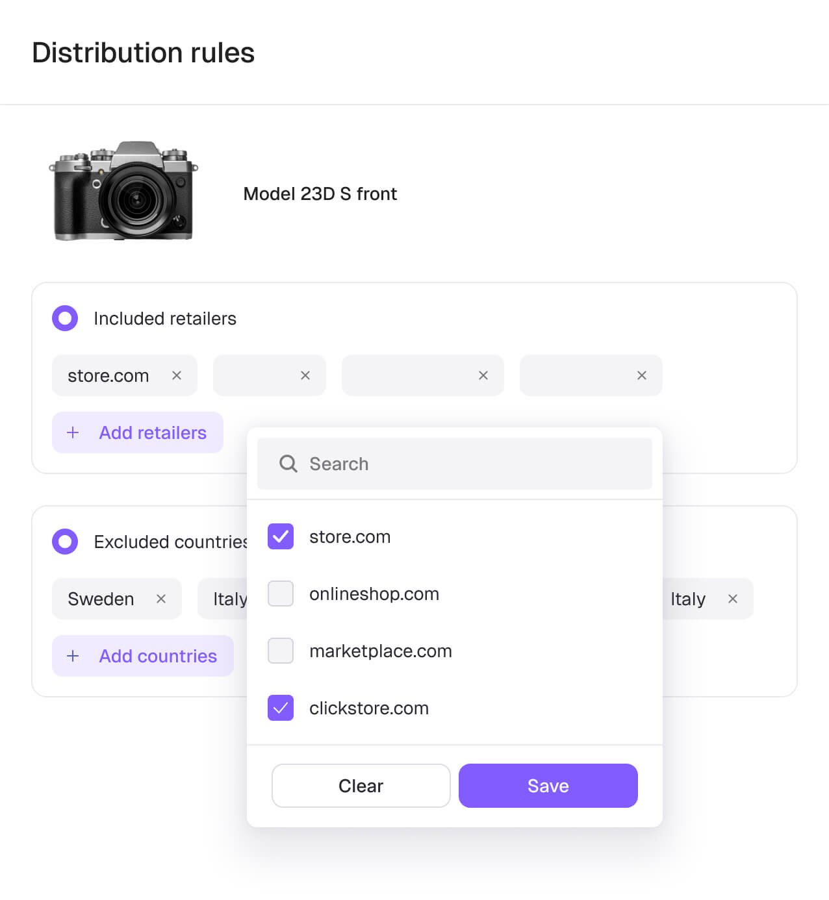Click the plus icon beside Add retailers
829x900 pixels.
pyautogui.click(x=73, y=432)
